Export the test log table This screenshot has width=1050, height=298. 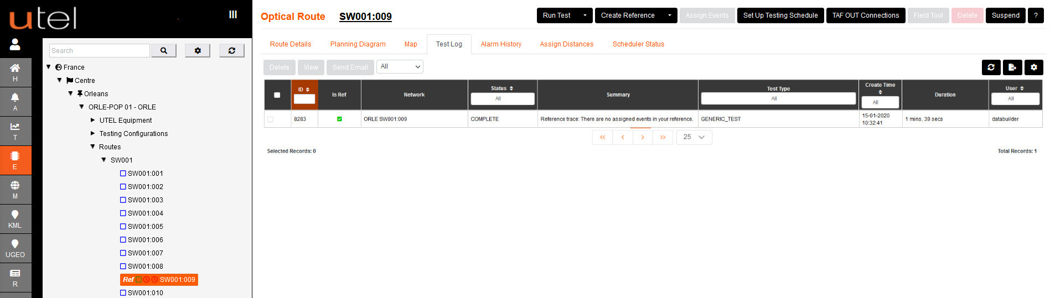pos(1012,67)
